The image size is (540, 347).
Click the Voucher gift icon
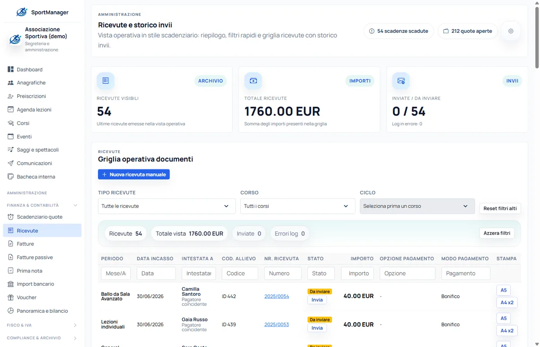pos(11,297)
